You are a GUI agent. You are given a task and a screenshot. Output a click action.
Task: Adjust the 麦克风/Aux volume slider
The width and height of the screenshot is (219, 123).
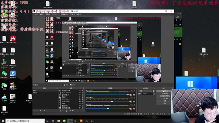click(107, 95)
